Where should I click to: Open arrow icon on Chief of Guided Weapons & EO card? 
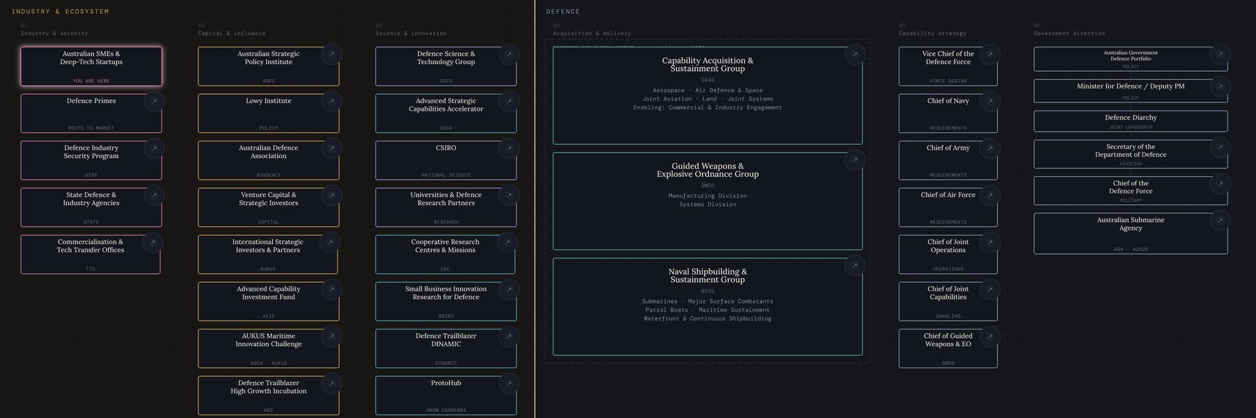click(x=989, y=336)
